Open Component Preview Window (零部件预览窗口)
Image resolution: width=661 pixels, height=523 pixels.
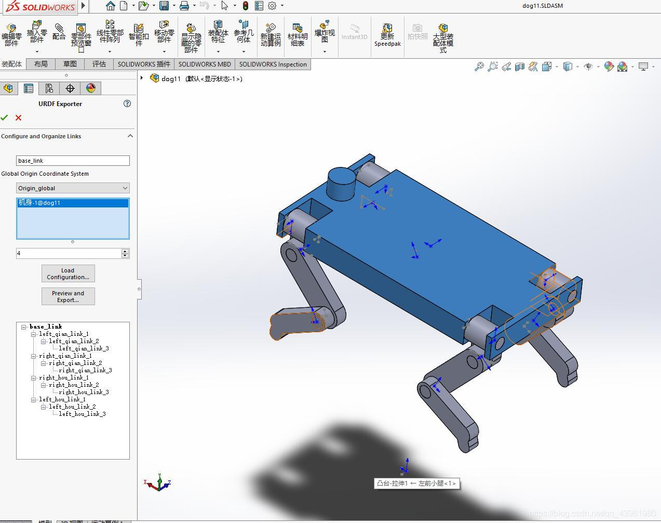tap(81, 37)
